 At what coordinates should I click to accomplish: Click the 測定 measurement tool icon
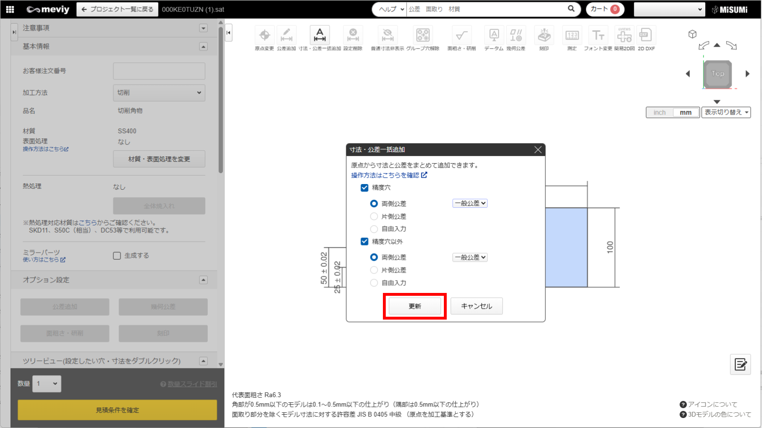point(572,36)
